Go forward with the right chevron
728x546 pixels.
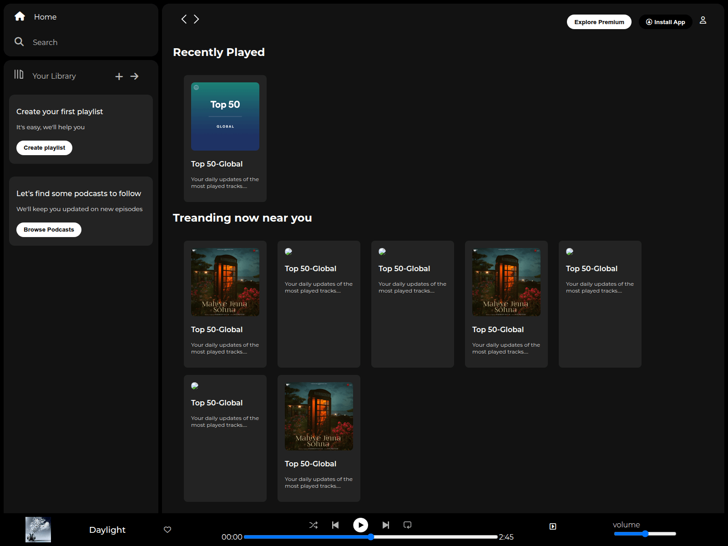[197, 19]
